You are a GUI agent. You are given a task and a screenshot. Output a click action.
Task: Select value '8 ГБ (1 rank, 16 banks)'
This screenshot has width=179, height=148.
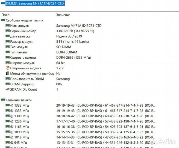(x=72, y=42)
